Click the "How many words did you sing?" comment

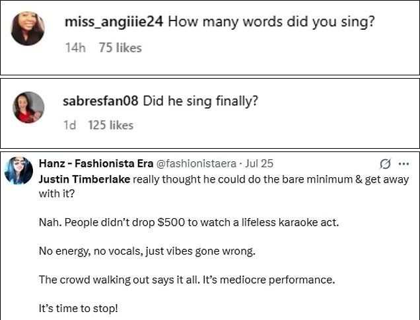pyautogui.click(x=271, y=22)
